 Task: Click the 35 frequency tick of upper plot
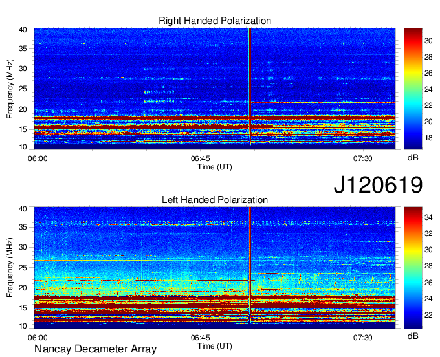click(23, 49)
